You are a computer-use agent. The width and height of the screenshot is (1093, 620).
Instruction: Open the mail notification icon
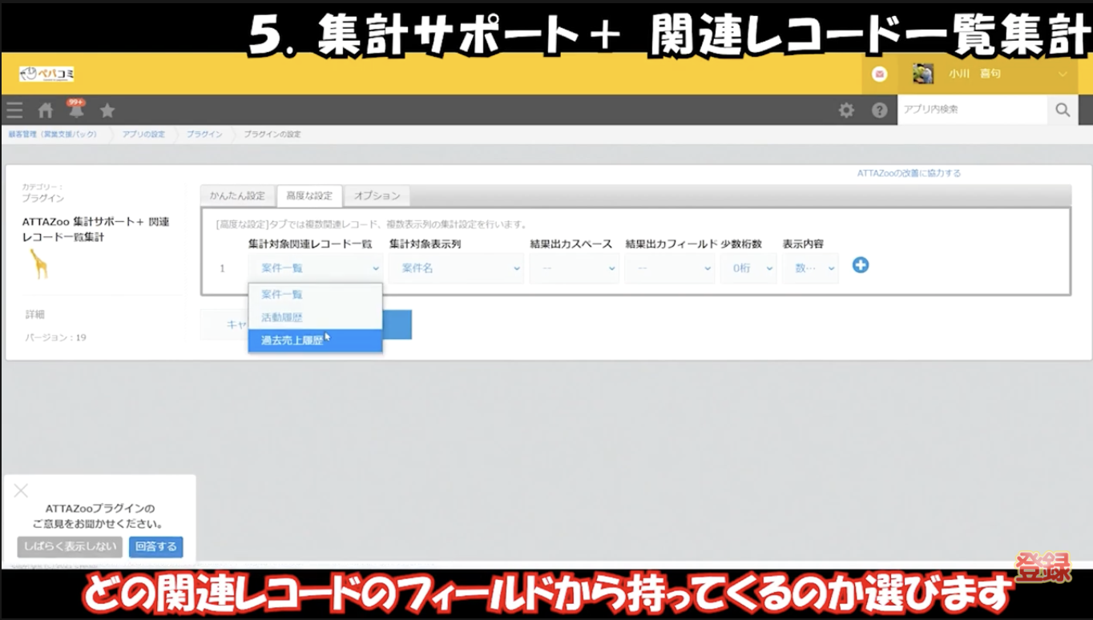pyautogui.click(x=880, y=74)
